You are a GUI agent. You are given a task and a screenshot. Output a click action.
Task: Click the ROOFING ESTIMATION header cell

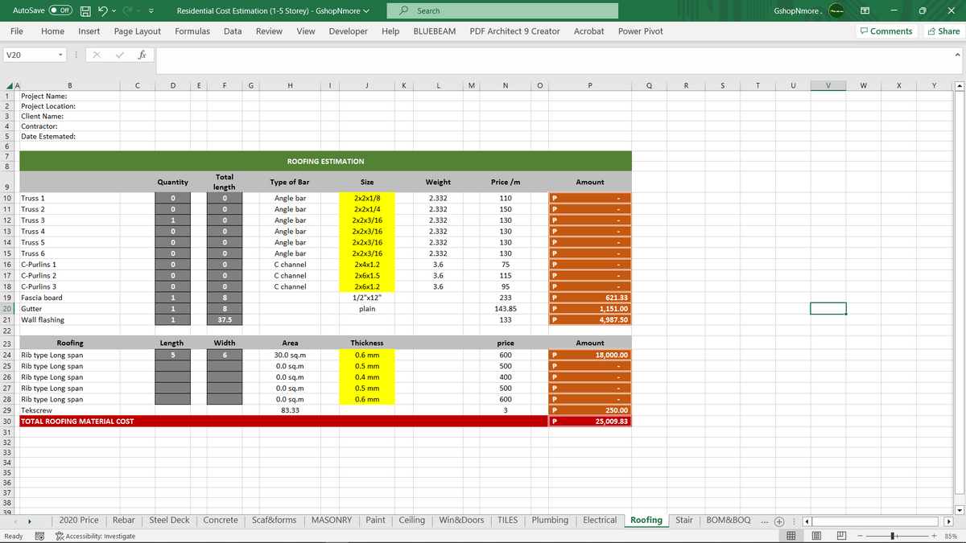tap(325, 162)
